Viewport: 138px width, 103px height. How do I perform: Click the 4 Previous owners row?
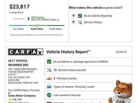(89, 78)
